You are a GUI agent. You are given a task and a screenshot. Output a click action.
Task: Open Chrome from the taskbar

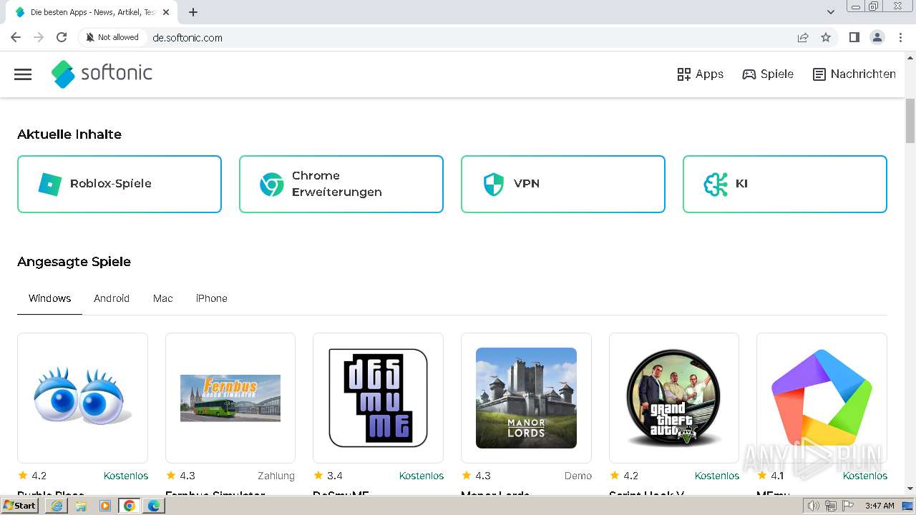(x=130, y=506)
